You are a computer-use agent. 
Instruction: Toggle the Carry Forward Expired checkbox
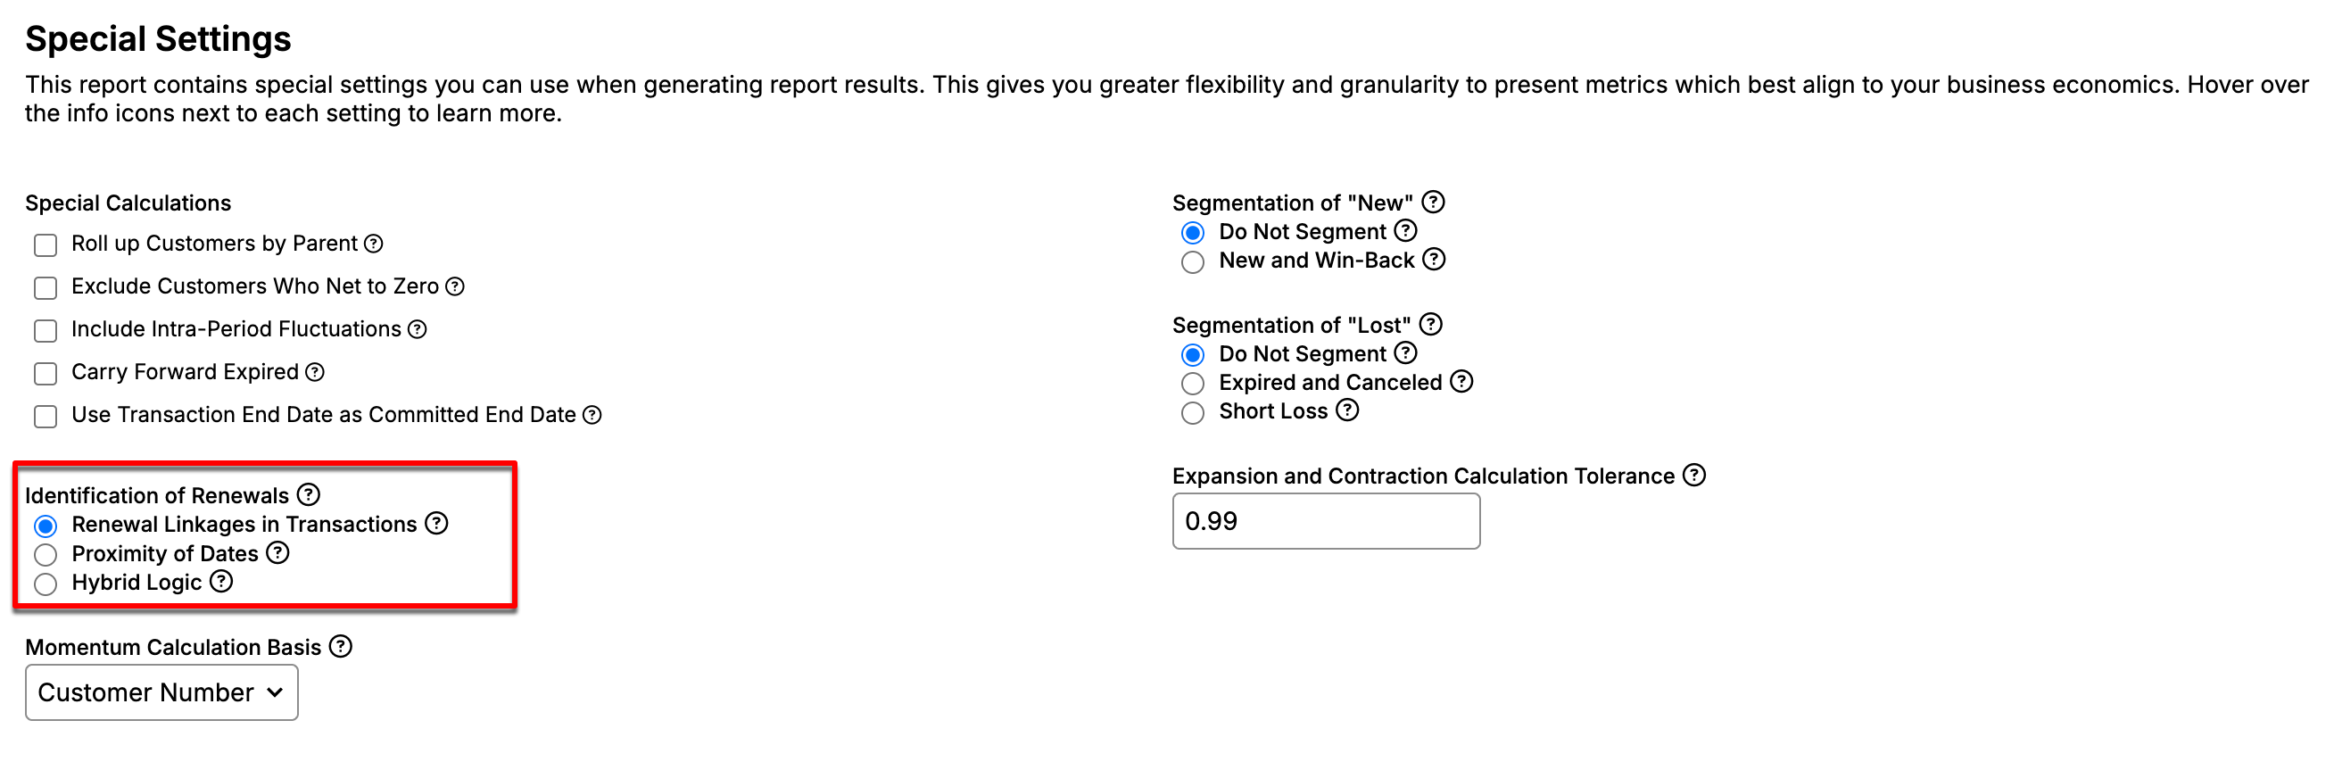[x=46, y=374]
